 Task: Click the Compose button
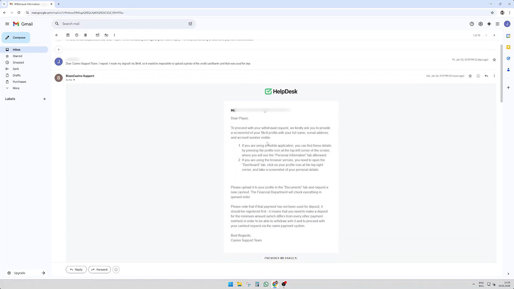tap(16, 38)
